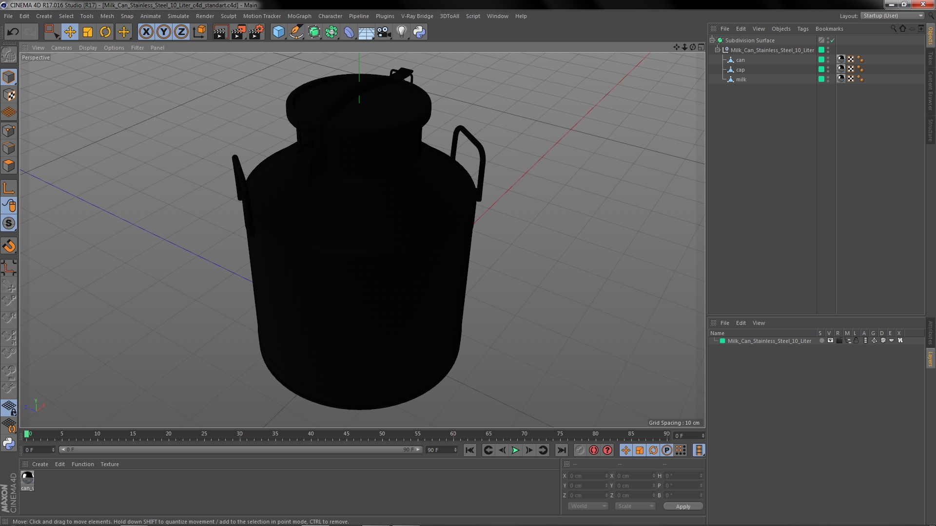Click the Make Editable icon in left sidebar
Image resolution: width=936 pixels, height=526 pixels.
[x=9, y=54]
